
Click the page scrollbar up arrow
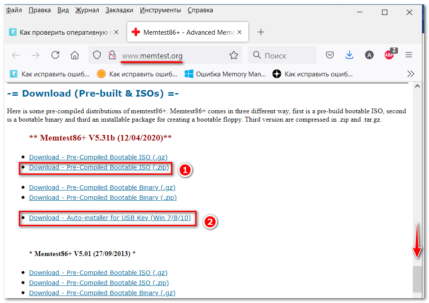click(417, 87)
